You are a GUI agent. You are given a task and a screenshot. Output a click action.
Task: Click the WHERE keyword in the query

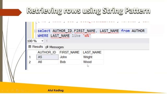(x=43, y=36)
